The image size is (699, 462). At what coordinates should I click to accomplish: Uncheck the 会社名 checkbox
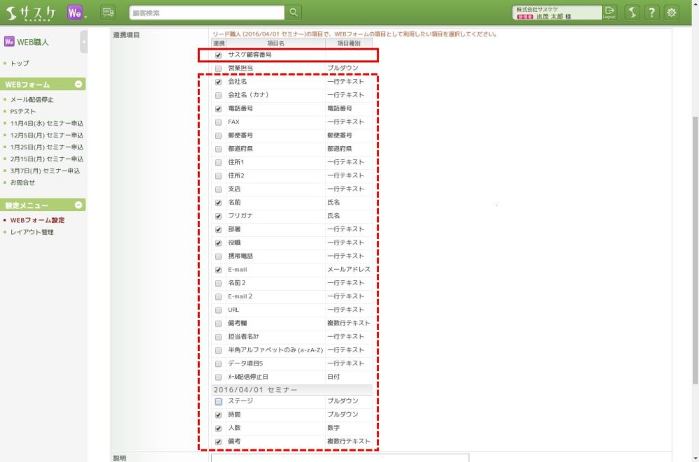tap(219, 82)
